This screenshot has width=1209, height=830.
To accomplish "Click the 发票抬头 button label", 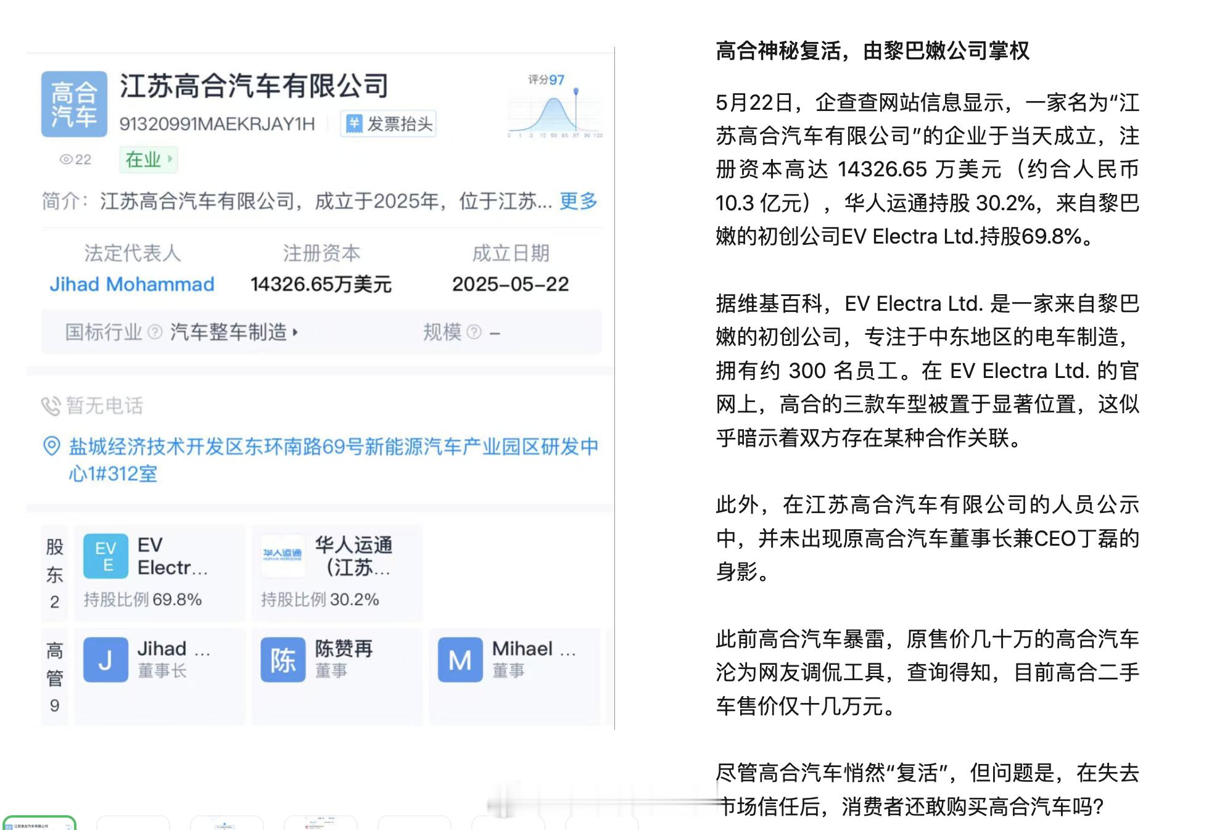I will click(x=400, y=124).
